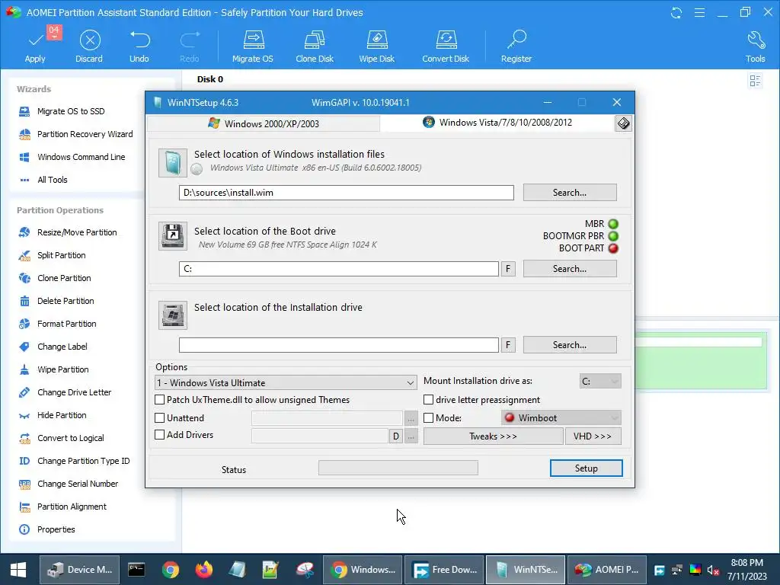Choose Convert to Logical operation
The image size is (780, 585).
click(61, 438)
